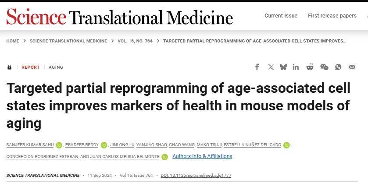
Task: Open Authors Info & Affiliations link
Action: [x=202, y=156]
